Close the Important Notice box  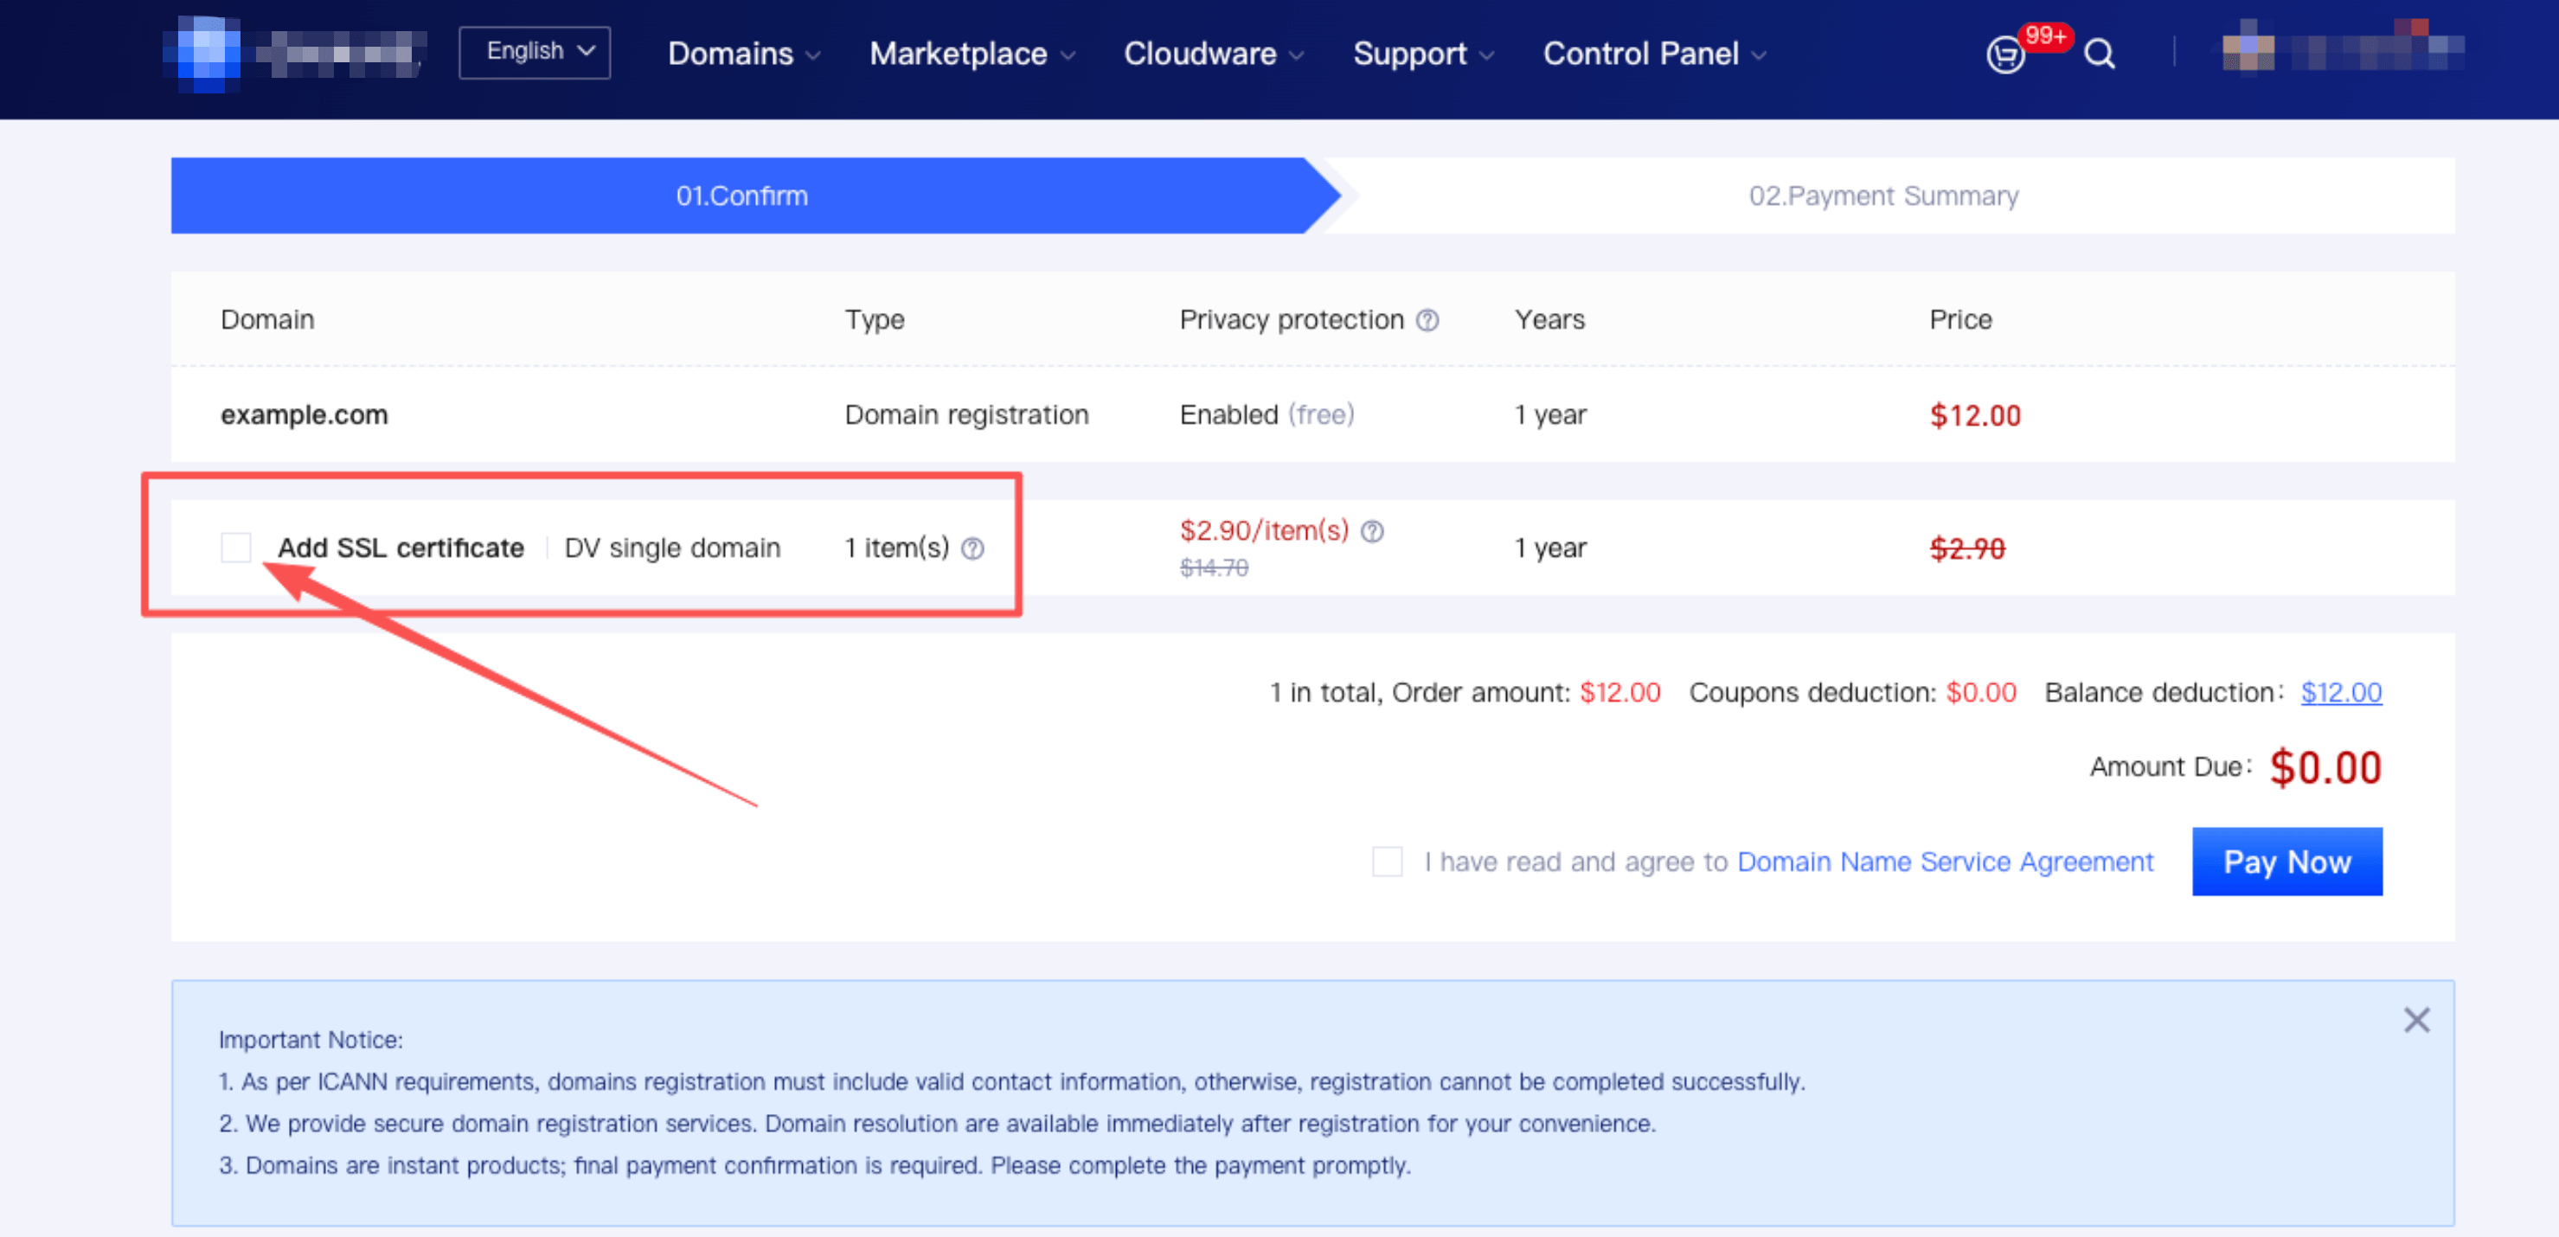click(x=2416, y=1019)
